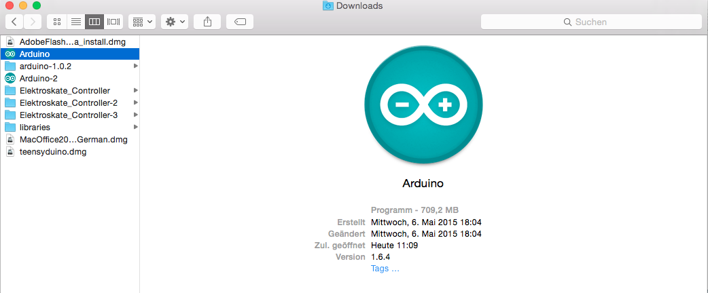This screenshot has height=293, width=708.
Task: Select the Arduino-2 application
Action: pyautogui.click(x=70, y=78)
